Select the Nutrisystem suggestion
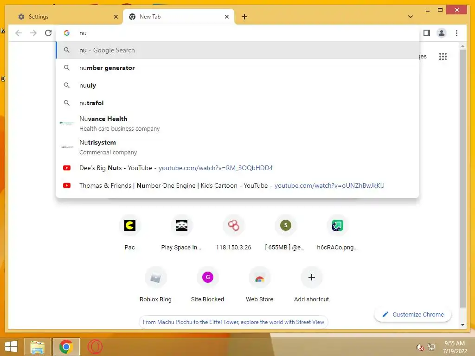The width and height of the screenshot is (475, 356). [237, 147]
